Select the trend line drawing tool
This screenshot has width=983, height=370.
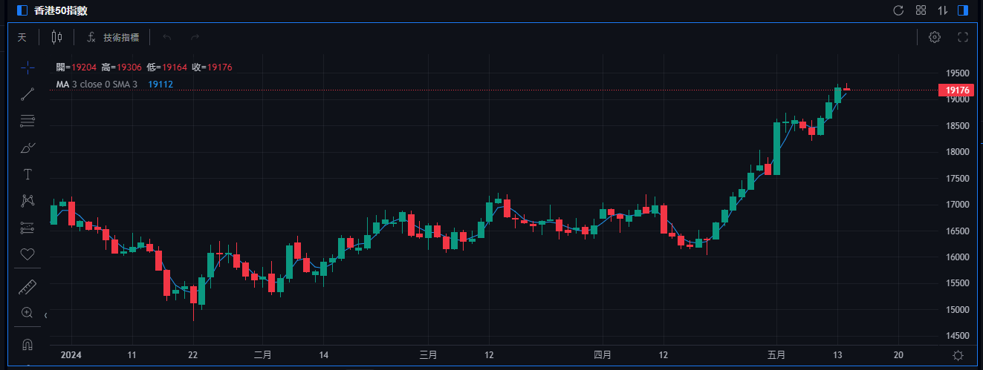[x=27, y=94]
